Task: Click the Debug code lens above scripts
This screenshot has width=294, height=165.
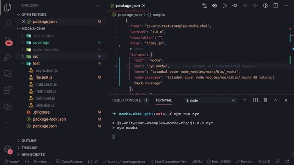Action: (138, 49)
